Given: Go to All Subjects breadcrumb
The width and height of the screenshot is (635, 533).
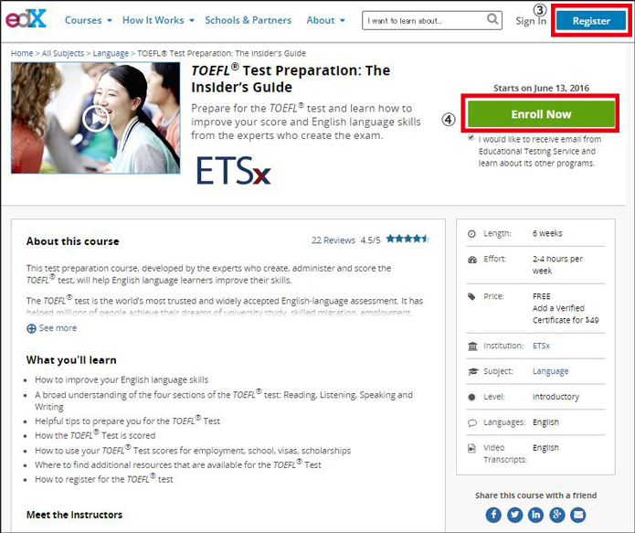Looking at the screenshot, I should pos(63,53).
